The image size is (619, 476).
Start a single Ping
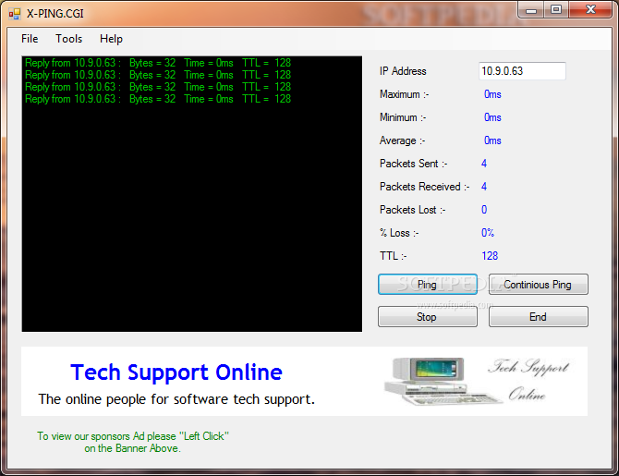click(x=428, y=285)
